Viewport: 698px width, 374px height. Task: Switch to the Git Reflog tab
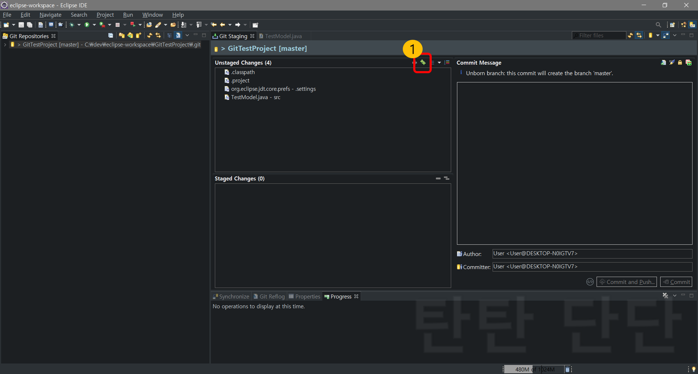[x=269, y=296]
